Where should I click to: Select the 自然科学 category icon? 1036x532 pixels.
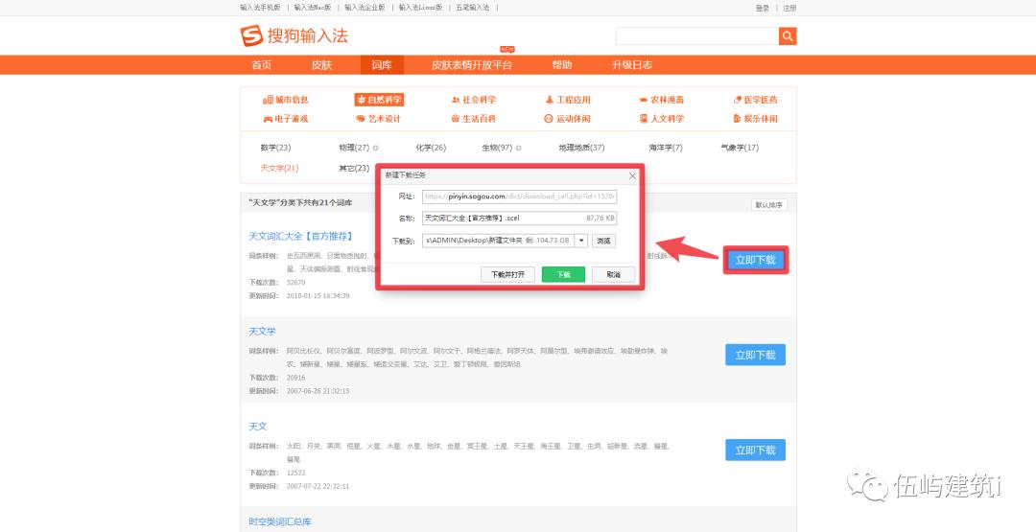pyautogui.click(x=361, y=101)
